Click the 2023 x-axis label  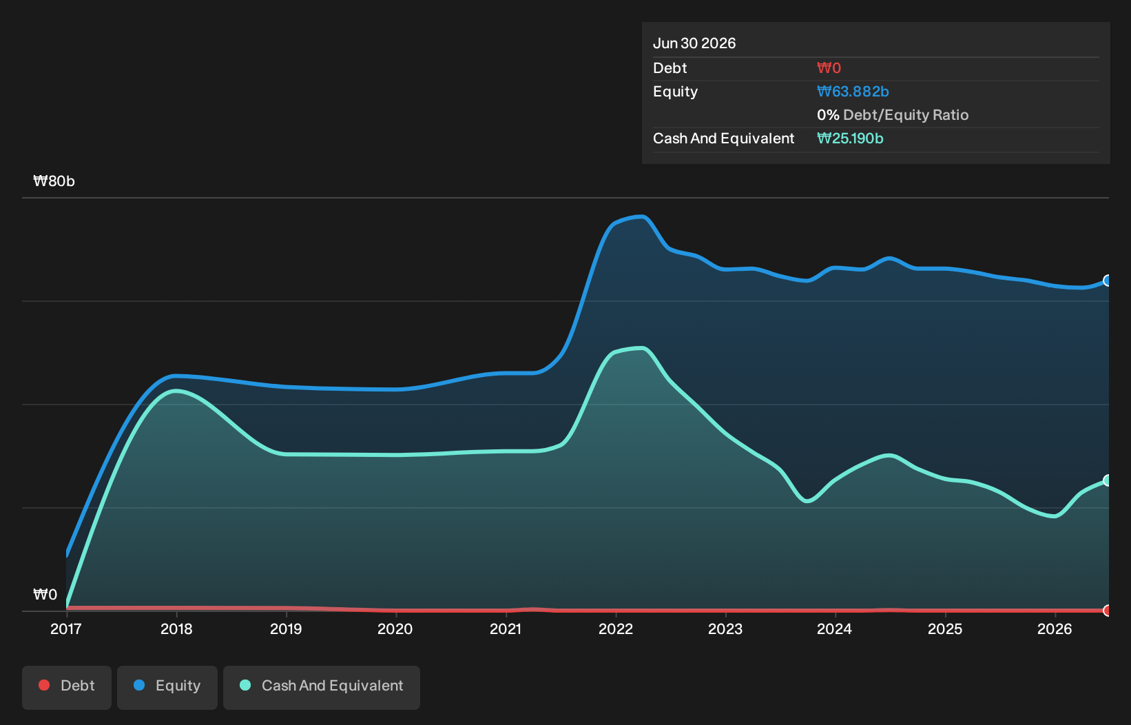725,629
